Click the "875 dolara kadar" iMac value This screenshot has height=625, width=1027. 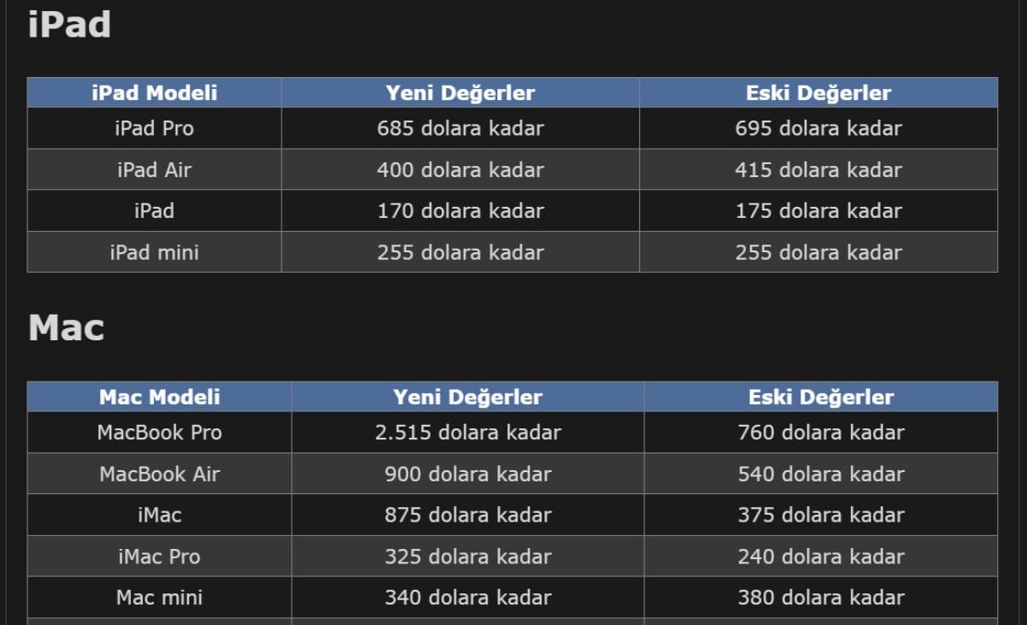(x=467, y=515)
